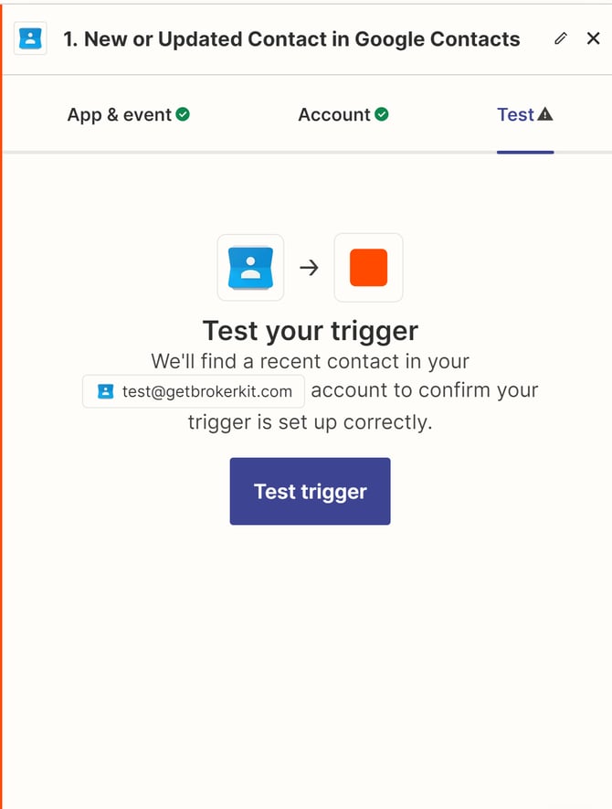Click the small contacts icon in the account chip

coord(106,391)
